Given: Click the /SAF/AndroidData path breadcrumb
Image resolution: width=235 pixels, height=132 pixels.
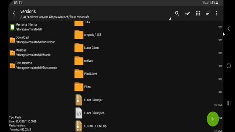Looking at the screenshot, I should click(x=55, y=17).
